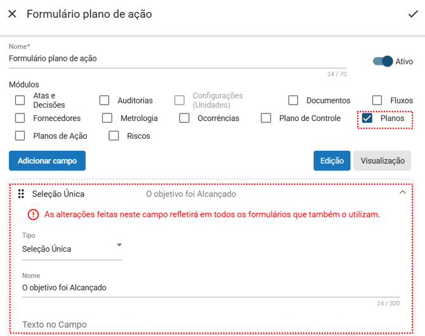Collapse the Seleção Única field panel

[x=402, y=193]
